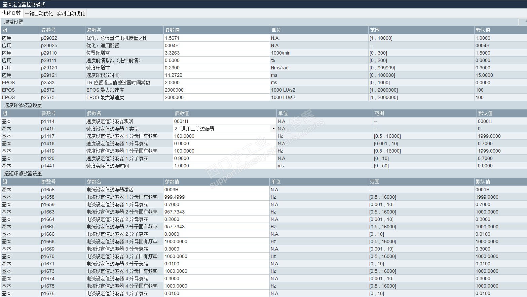Image resolution: width=527 pixels, height=297 pixels.
Task: Click the name 速度设定值滤波器激活
Action: [110, 121]
